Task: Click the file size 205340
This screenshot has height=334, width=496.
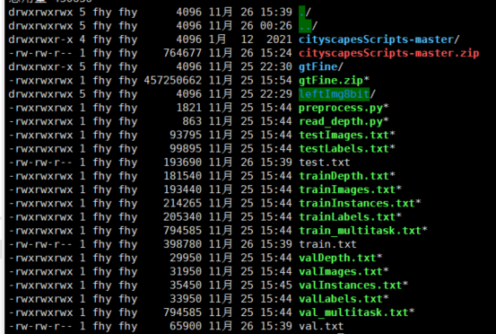Action: click(182, 217)
